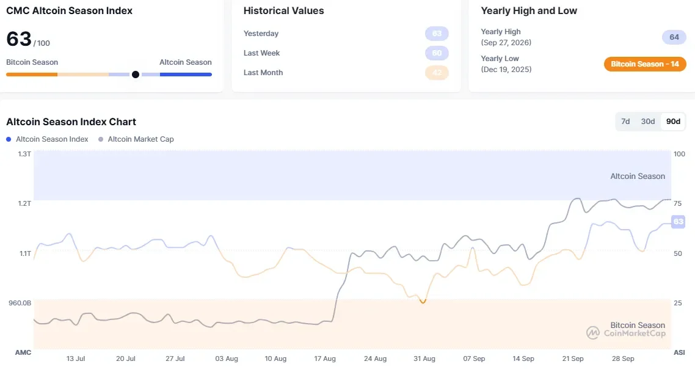Switch the chart to the 30d range
Image resolution: width=695 pixels, height=375 pixels.
click(x=647, y=122)
